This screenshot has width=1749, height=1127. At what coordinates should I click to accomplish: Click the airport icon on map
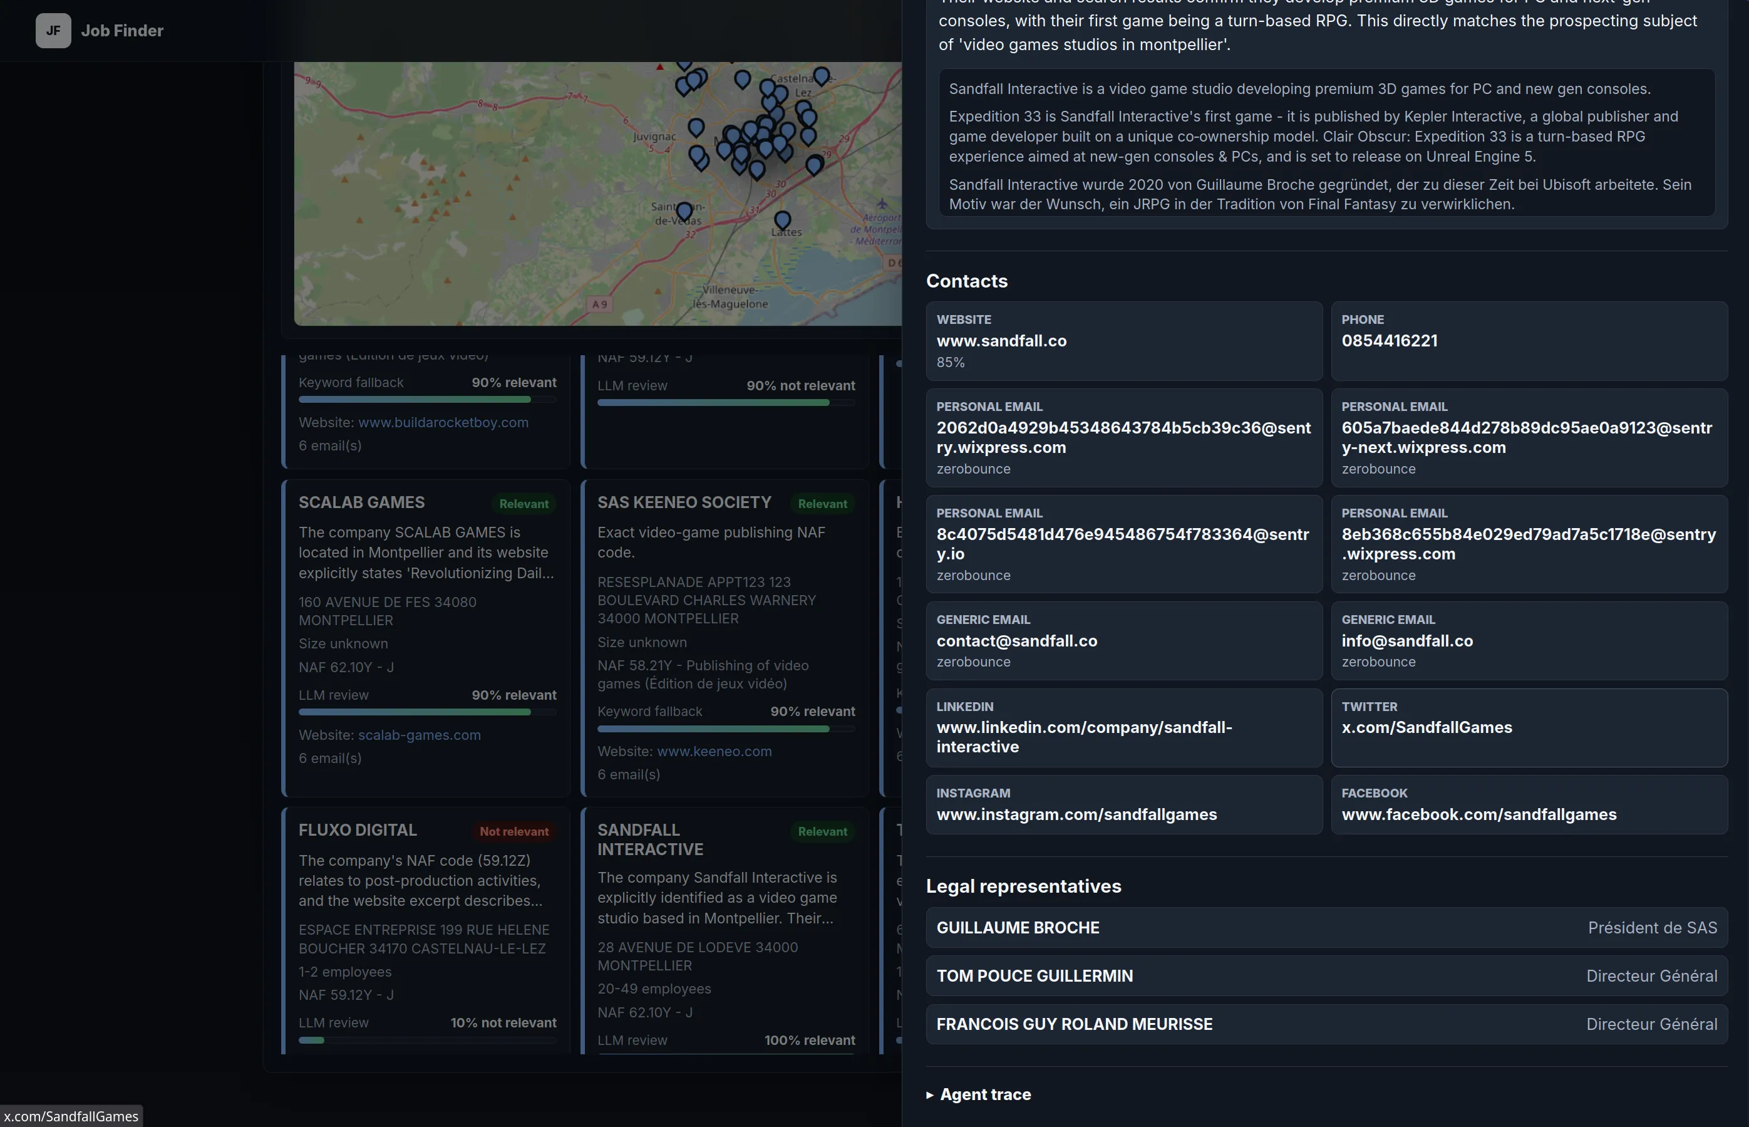point(882,204)
